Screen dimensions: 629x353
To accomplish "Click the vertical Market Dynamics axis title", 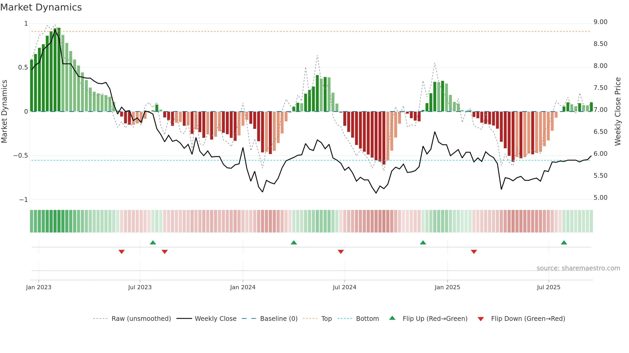I will pyautogui.click(x=4, y=111).
